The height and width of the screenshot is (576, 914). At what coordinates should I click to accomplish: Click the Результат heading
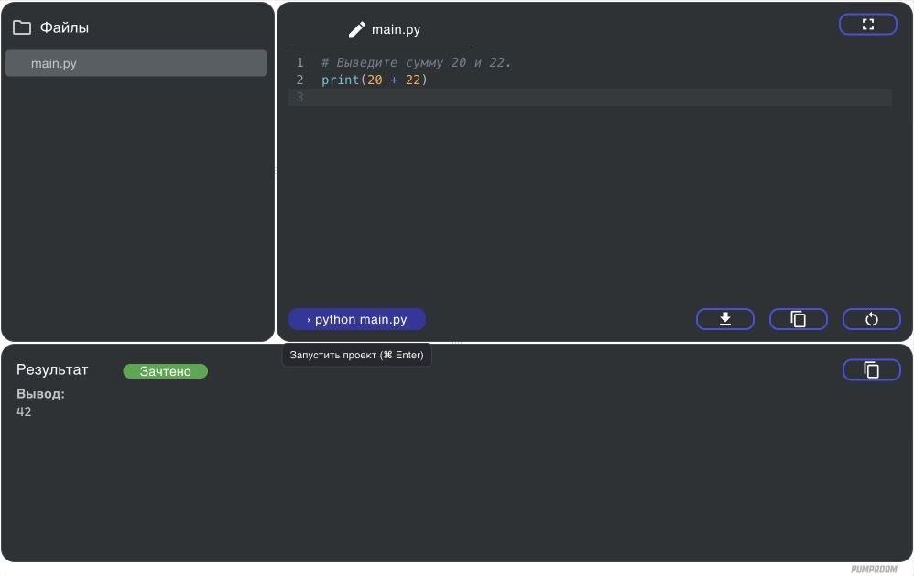52,370
